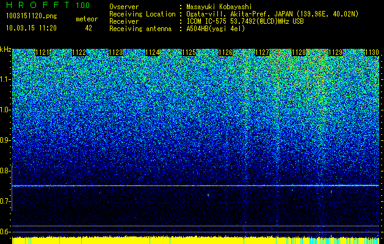Click the 1122 time marker

tap(79, 52)
